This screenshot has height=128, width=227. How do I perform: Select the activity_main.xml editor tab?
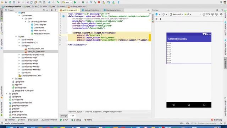70,10
